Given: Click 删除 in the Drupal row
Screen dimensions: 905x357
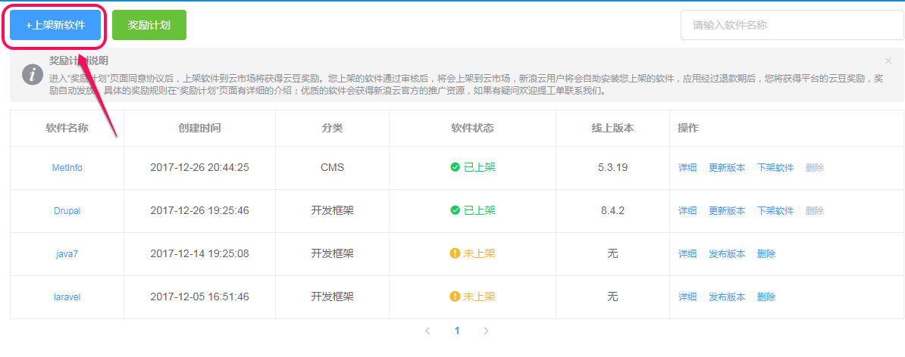Looking at the screenshot, I should coord(814,211).
